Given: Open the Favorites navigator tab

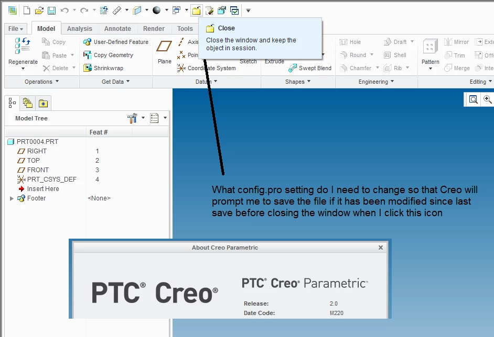Looking at the screenshot, I should tap(43, 103).
